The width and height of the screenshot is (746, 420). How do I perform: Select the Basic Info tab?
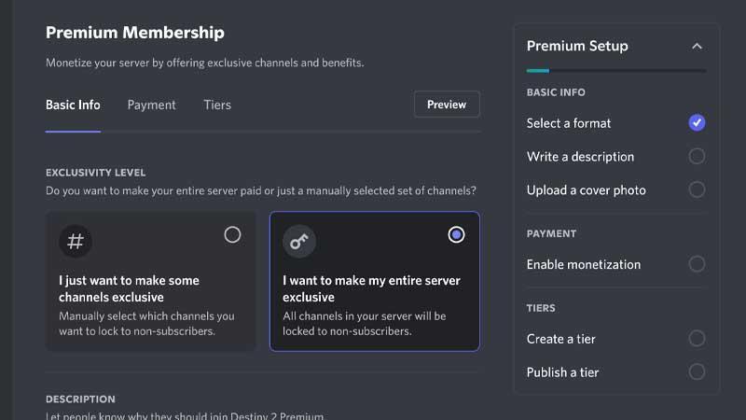click(73, 105)
